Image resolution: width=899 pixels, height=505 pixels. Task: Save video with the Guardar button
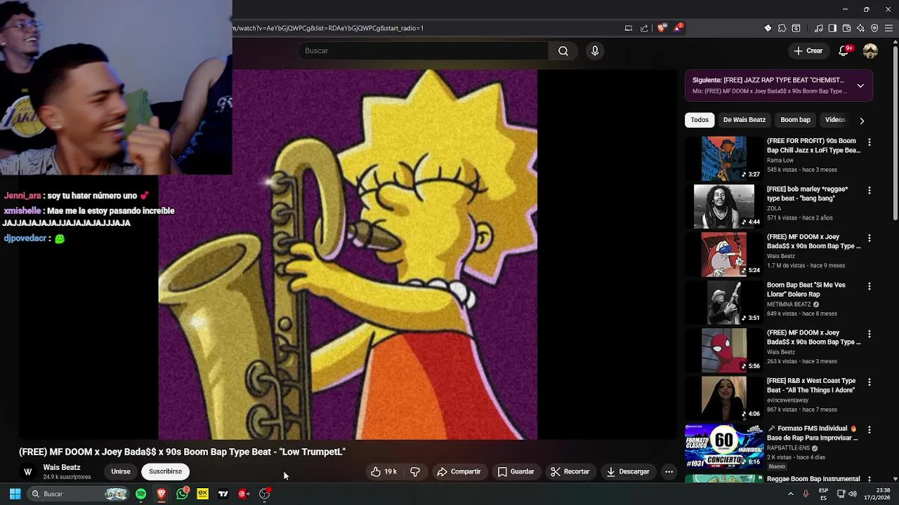516,471
